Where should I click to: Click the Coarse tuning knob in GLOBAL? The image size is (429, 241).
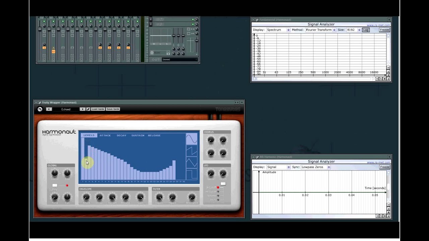pyautogui.click(x=55, y=173)
